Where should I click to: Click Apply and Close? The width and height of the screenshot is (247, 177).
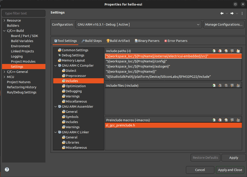[230, 170]
